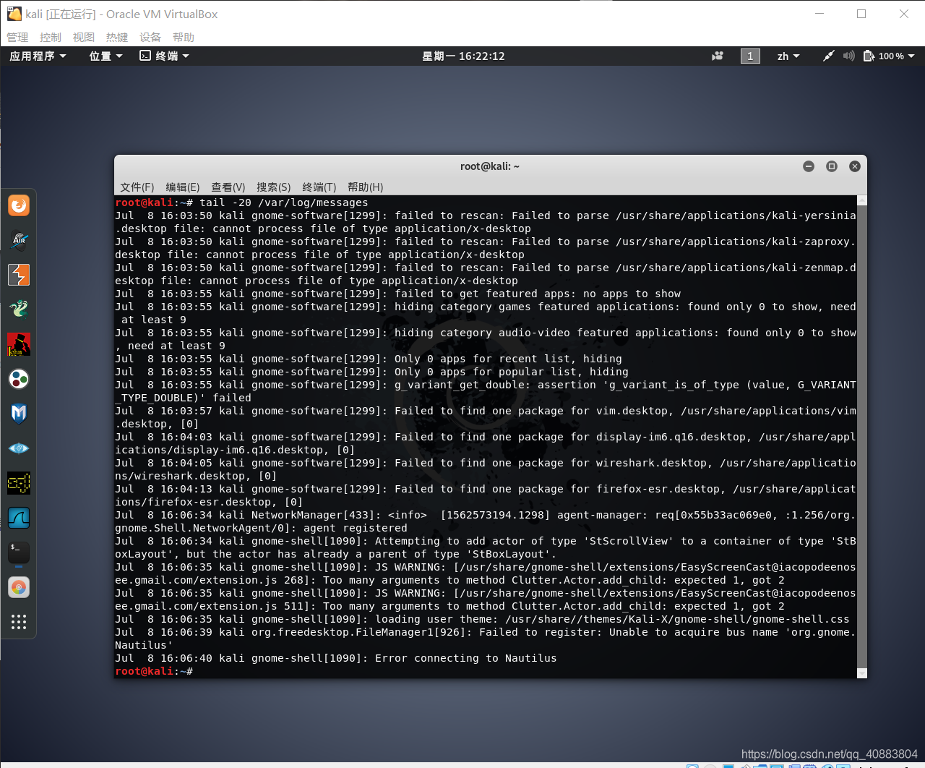Click the EasyScreenCast recorder icon in top bar

718,56
